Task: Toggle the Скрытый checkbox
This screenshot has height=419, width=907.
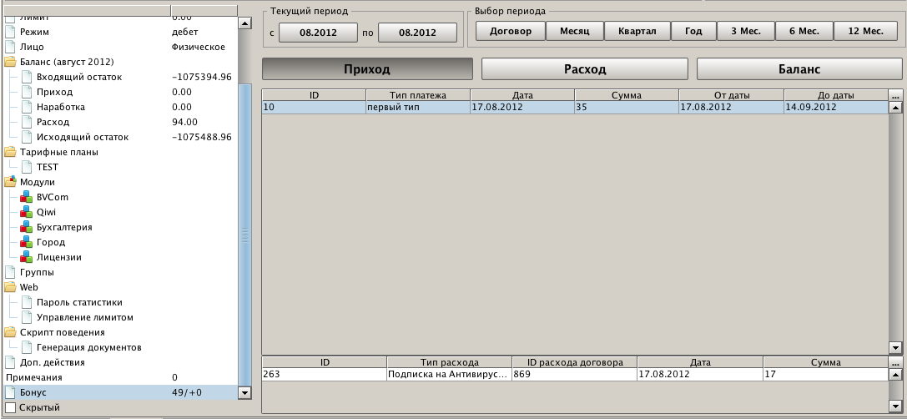Action: pos(10,407)
